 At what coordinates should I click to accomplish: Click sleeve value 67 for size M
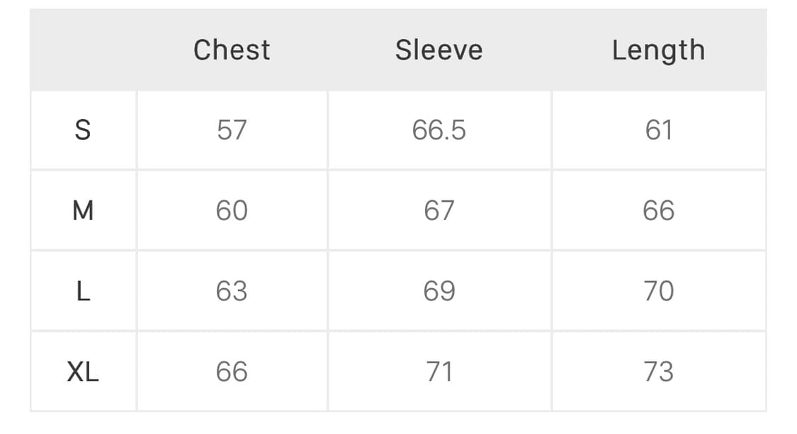pos(439,211)
